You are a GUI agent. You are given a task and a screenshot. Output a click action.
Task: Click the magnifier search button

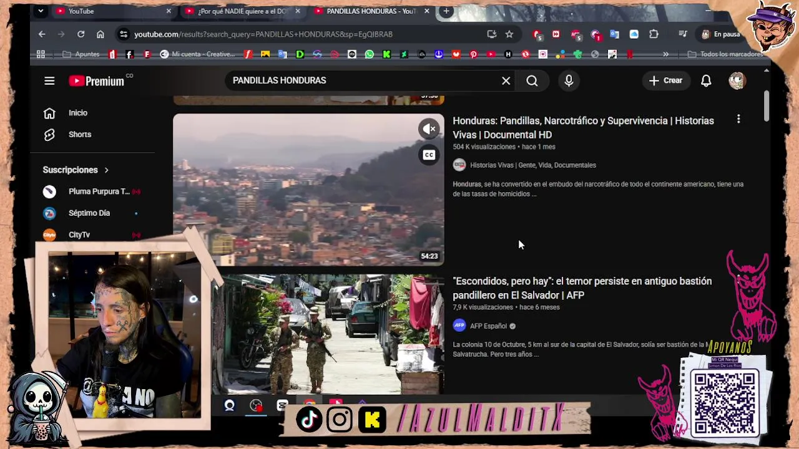point(532,80)
